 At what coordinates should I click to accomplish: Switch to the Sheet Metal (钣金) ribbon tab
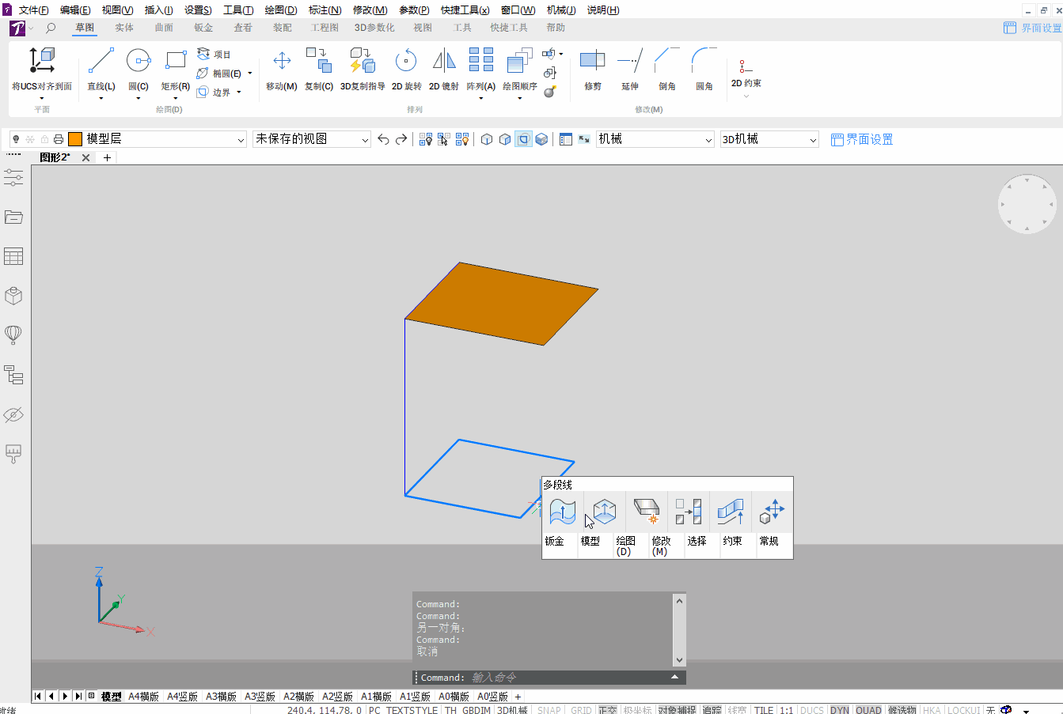(x=203, y=28)
